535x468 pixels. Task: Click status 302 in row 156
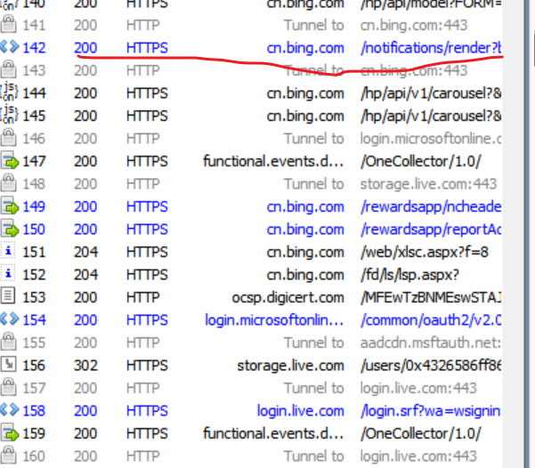point(85,366)
